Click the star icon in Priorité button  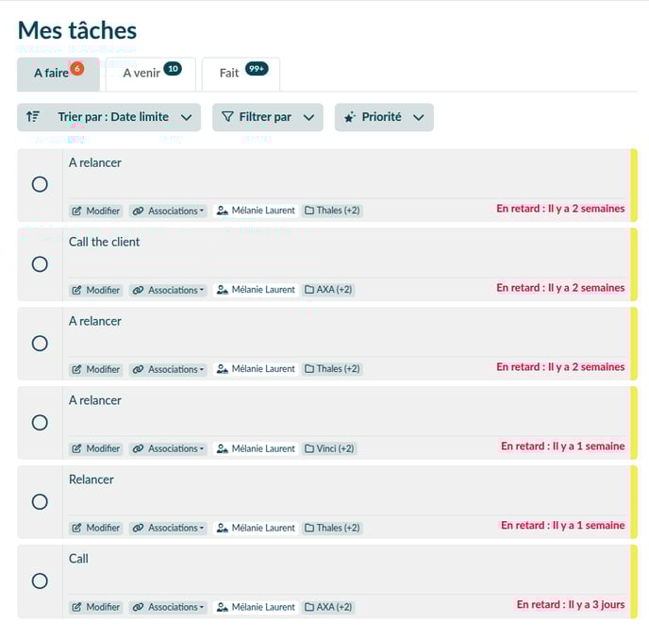tap(350, 117)
